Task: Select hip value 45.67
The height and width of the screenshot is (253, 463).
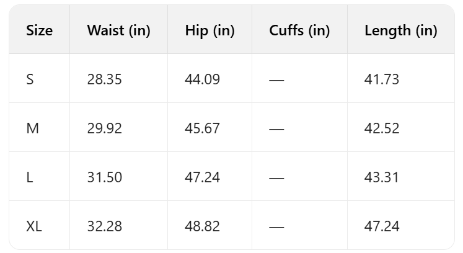Action: click(202, 128)
